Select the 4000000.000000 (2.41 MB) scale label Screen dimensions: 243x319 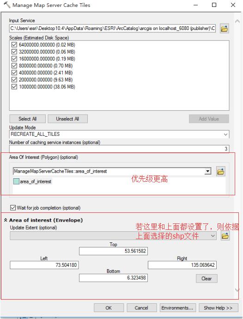(46, 72)
